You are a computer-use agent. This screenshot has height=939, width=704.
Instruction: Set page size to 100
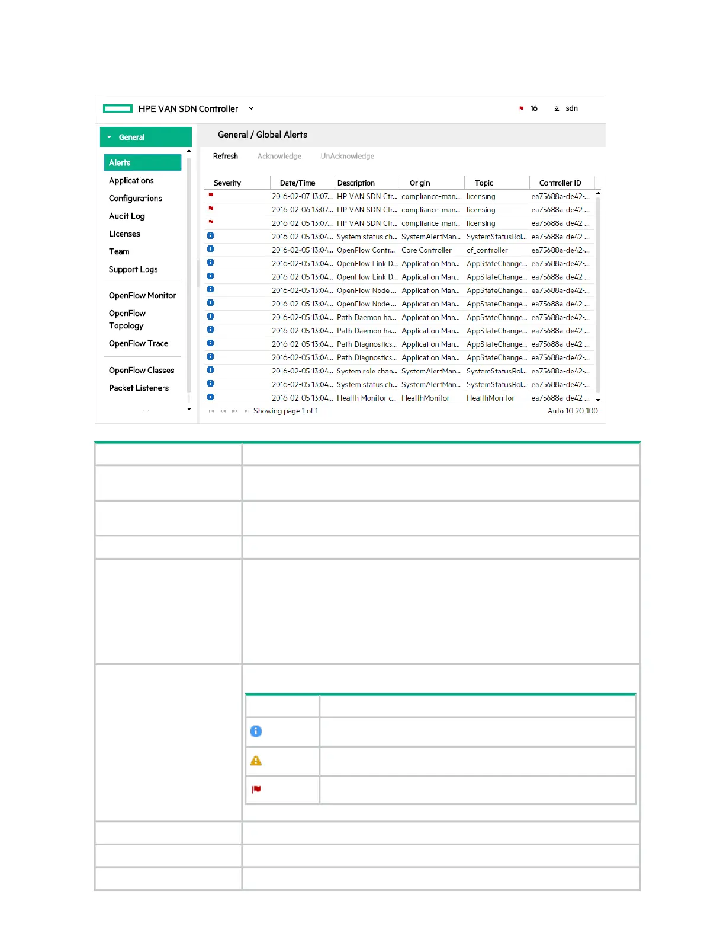[592, 411]
